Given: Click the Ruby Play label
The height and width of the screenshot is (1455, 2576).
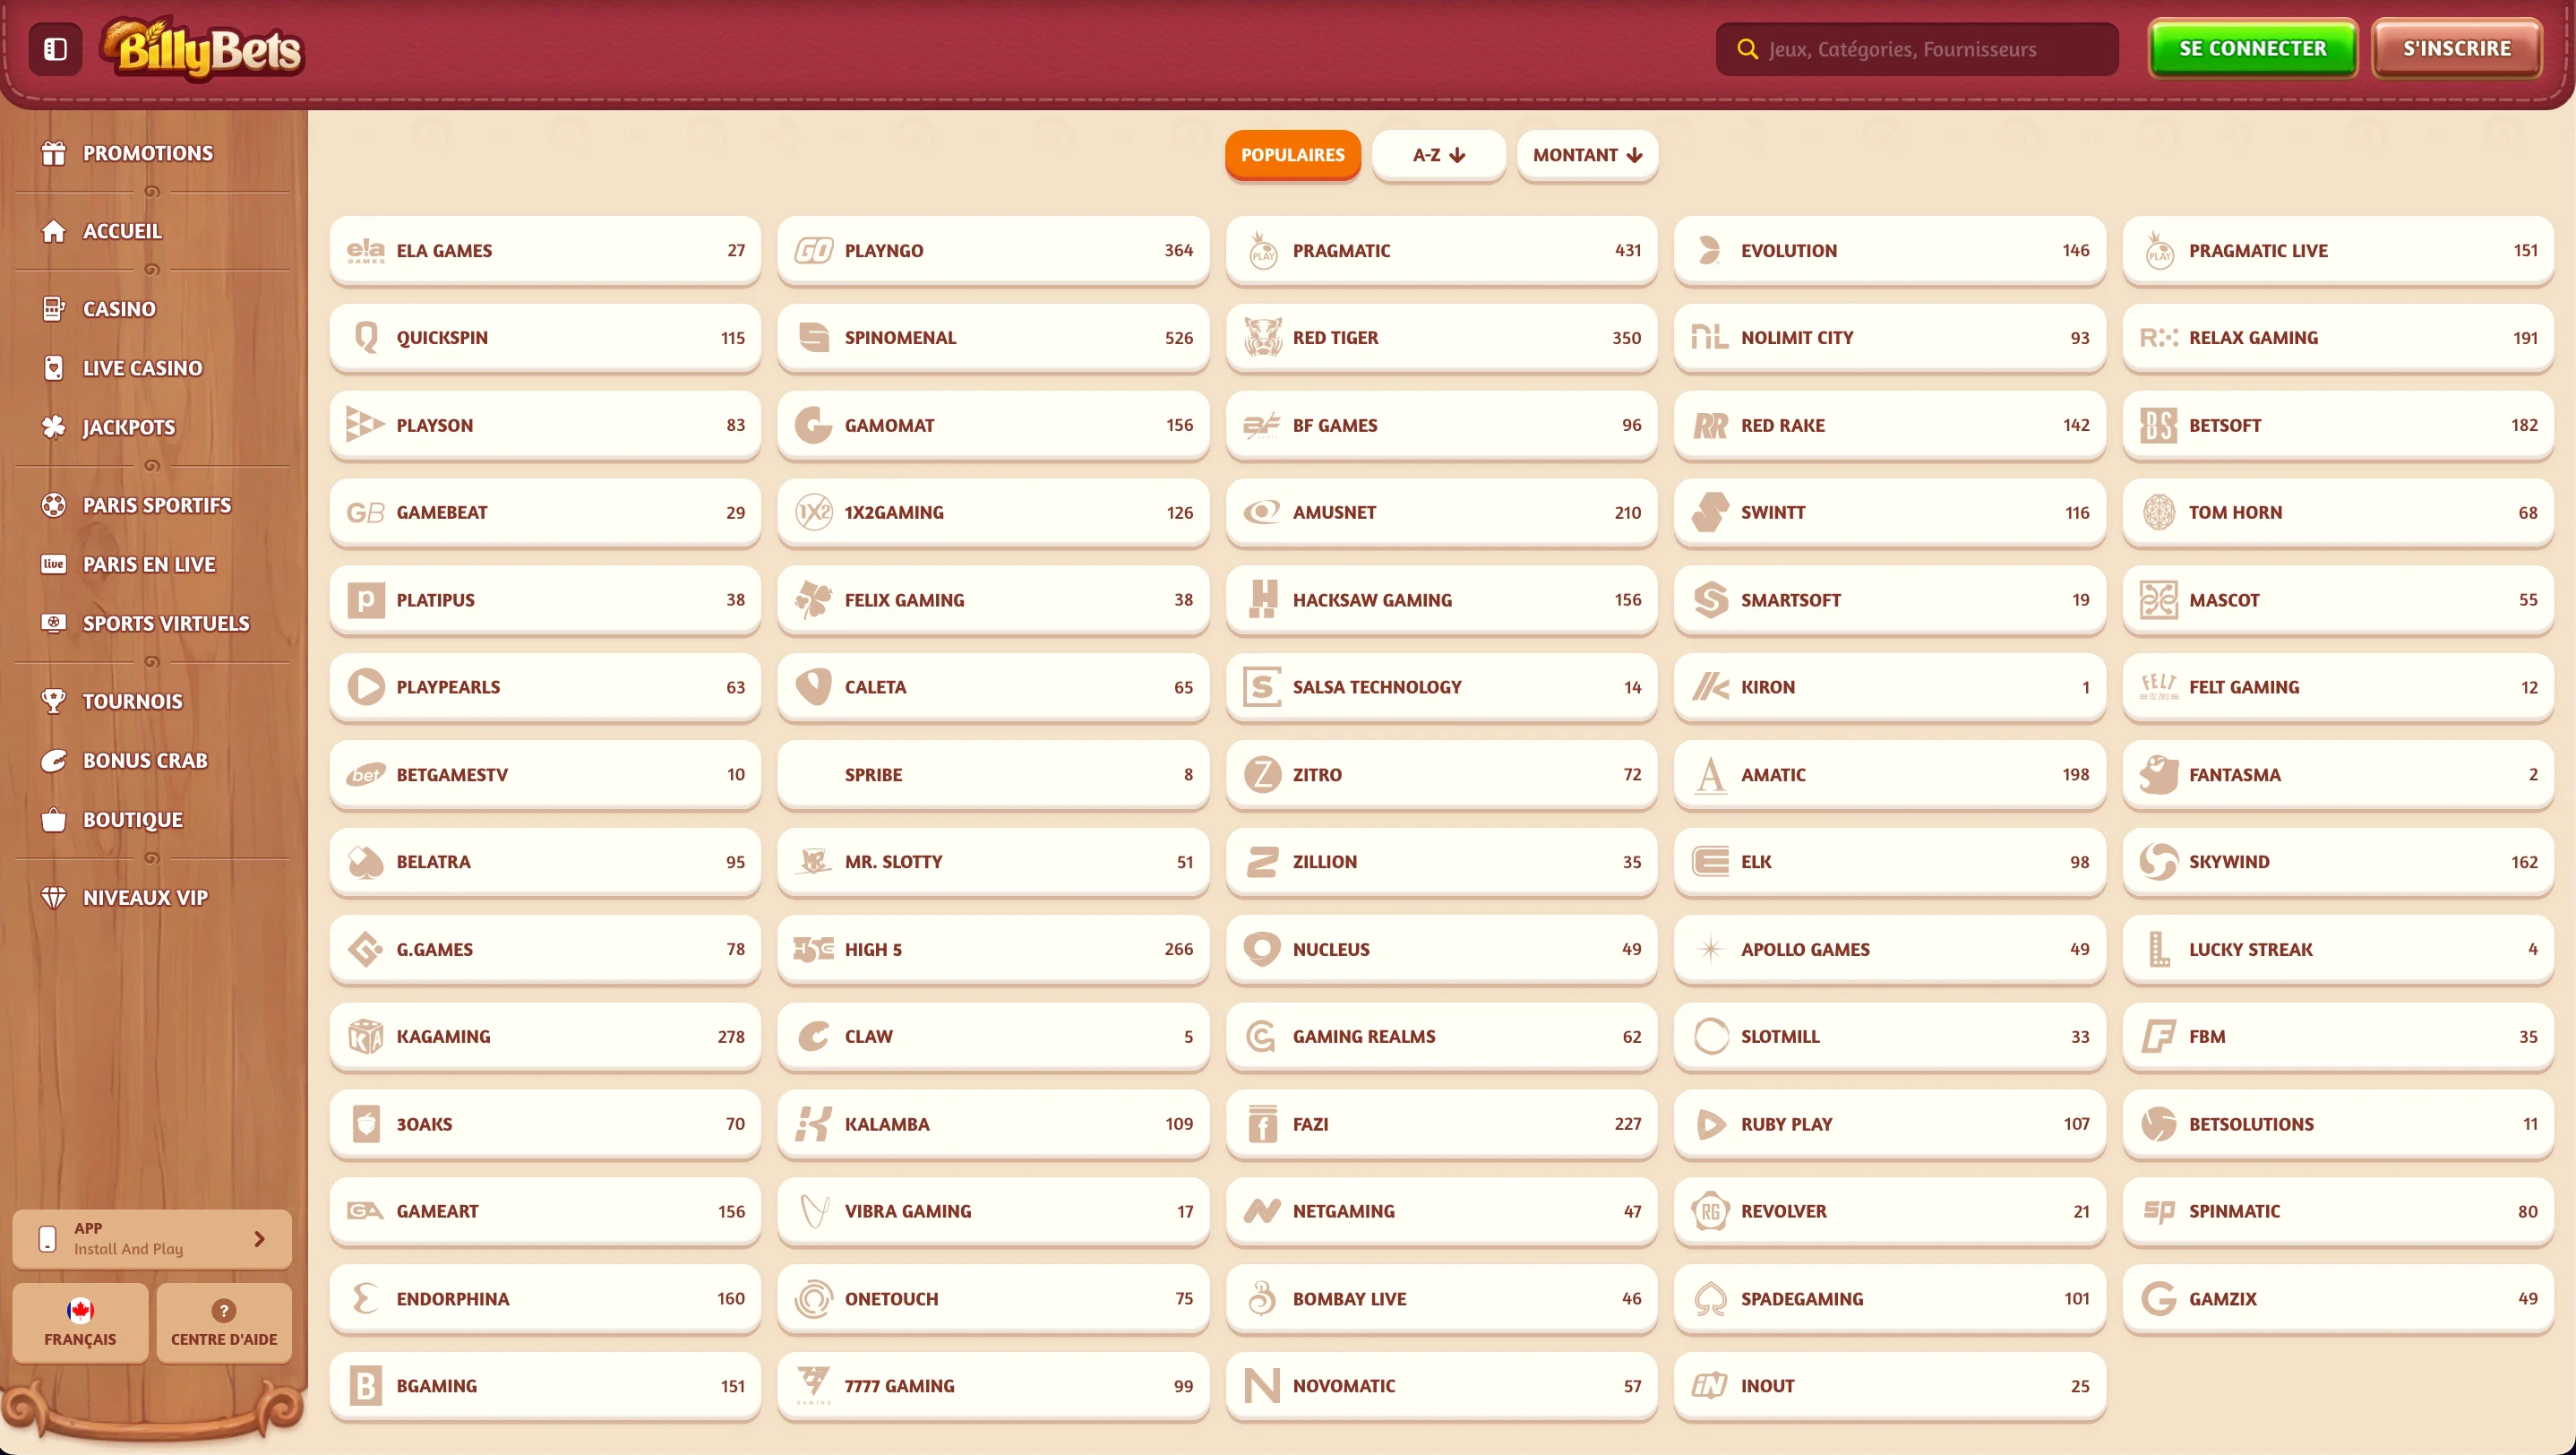Looking at the screenshot, I should (x=1786, y=1123).
